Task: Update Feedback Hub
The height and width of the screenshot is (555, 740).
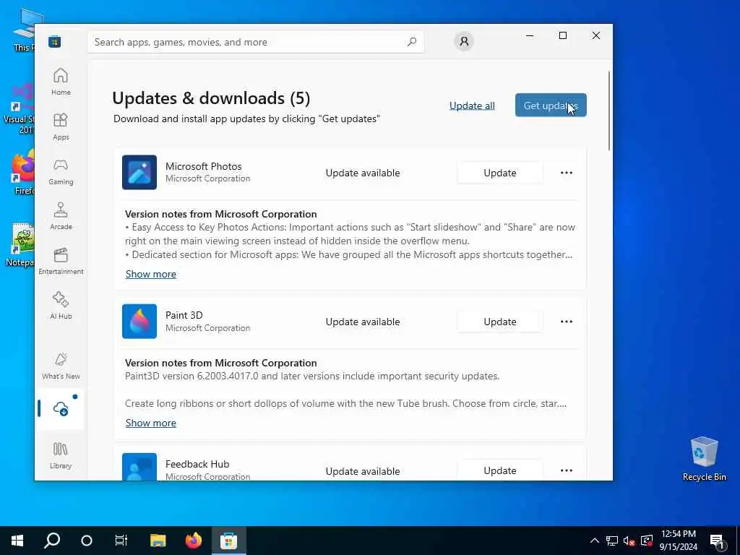Action: pyautogui.click(x=500, y=470)
